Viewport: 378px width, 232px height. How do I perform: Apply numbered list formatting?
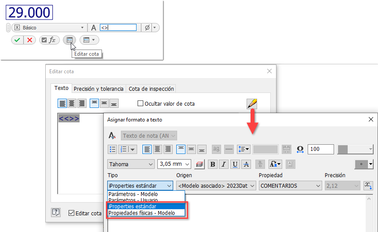124,149
